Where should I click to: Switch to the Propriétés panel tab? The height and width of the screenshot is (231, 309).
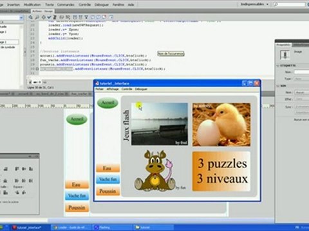tap(283, 45)
